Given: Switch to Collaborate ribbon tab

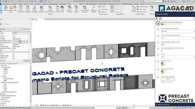Looking at the screenshot, I should tap(62, 4).
